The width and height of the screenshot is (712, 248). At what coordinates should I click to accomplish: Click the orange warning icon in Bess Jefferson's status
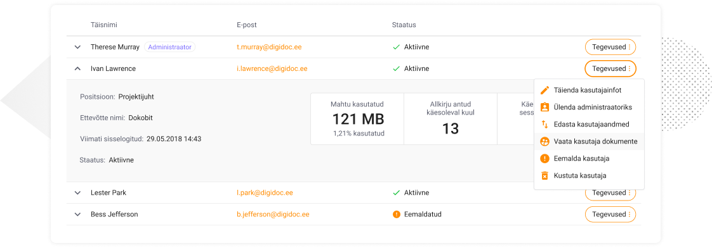pos(397,214)
